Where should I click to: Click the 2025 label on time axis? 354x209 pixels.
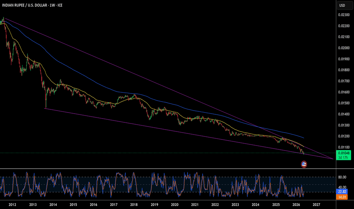click(x=276, y=205)
